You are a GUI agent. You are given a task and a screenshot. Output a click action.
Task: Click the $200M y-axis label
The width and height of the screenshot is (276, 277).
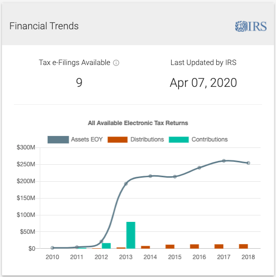click(26, 181)
